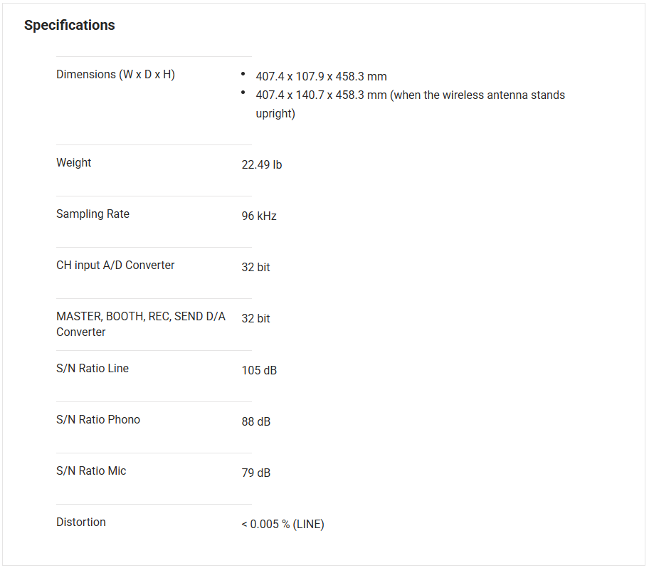Select the S/N Ratio Mic label
This screenshot has height=568, width=649.
pyautogui.click(x=91, y=471)
